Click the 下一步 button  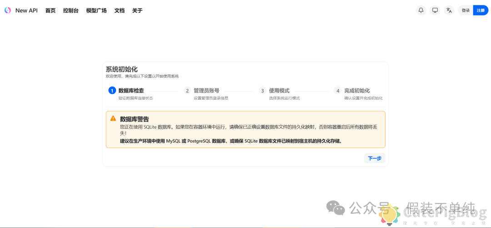pyautogui.click(x=375, y=158)
